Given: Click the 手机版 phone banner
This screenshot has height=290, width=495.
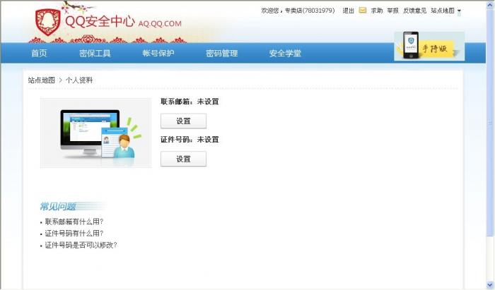Looking at the screenshot, I should 429,46.
